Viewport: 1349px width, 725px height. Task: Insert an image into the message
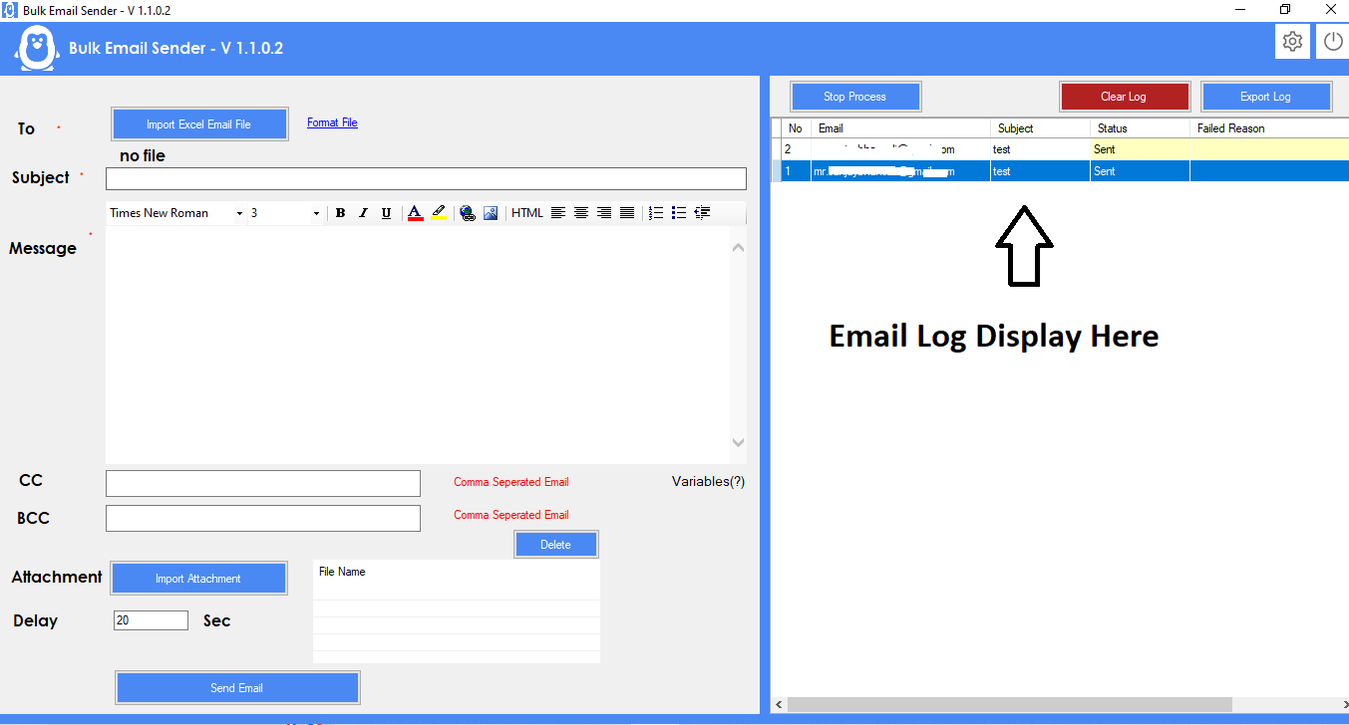[491, 212]
